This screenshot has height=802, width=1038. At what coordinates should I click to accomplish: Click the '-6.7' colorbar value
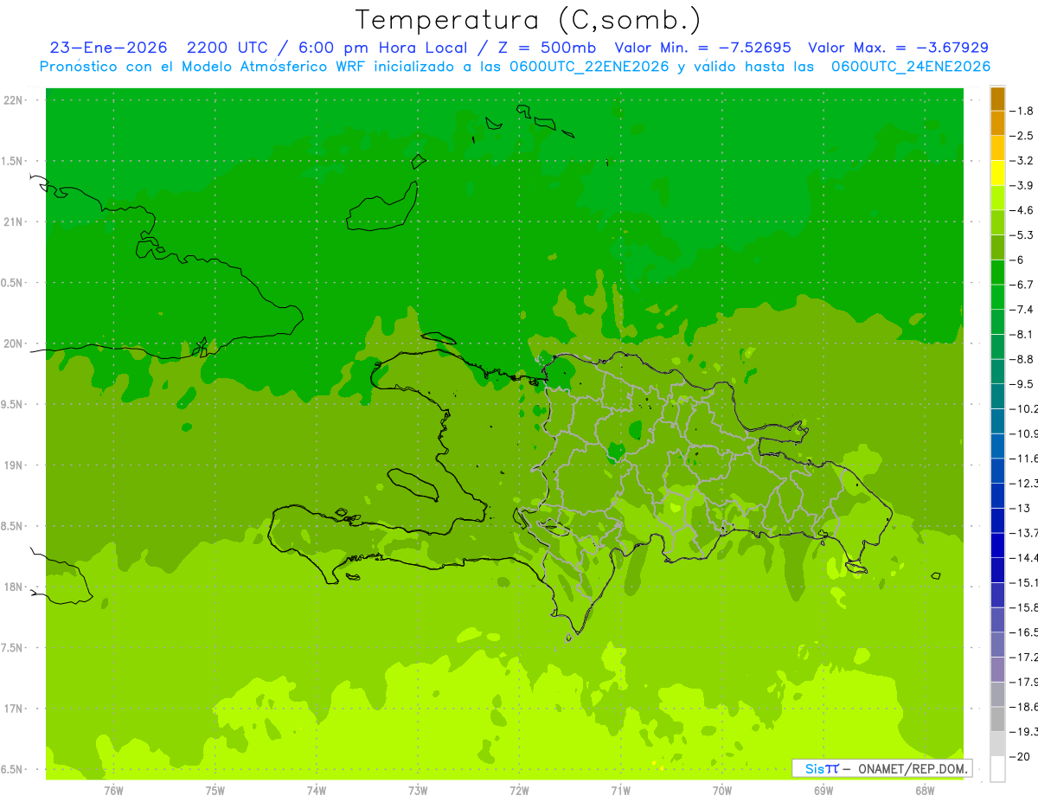[1022, 285]
